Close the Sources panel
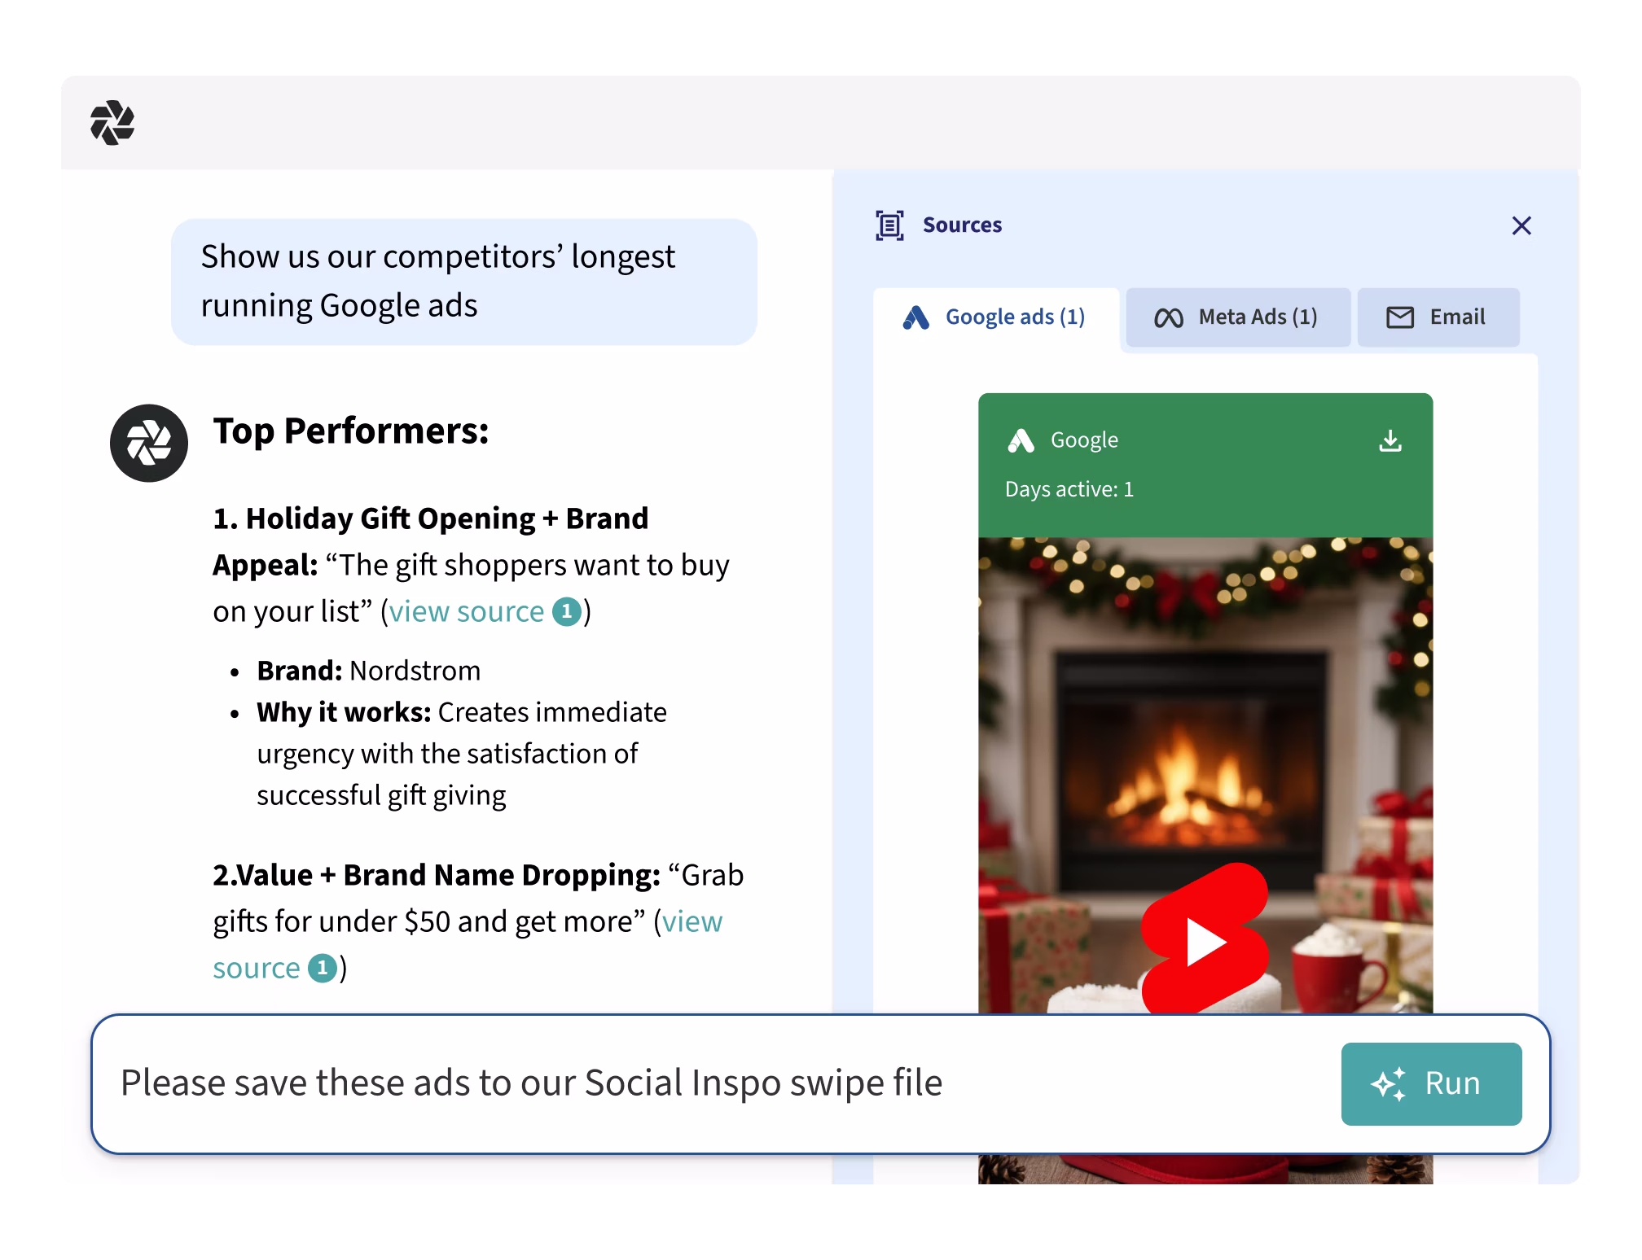This screenshot has height=1260, width=1642. (x=1521, y=225)
